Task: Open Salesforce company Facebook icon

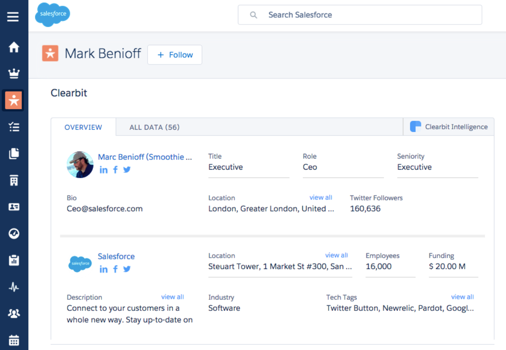Action: [x=115, y=269]
